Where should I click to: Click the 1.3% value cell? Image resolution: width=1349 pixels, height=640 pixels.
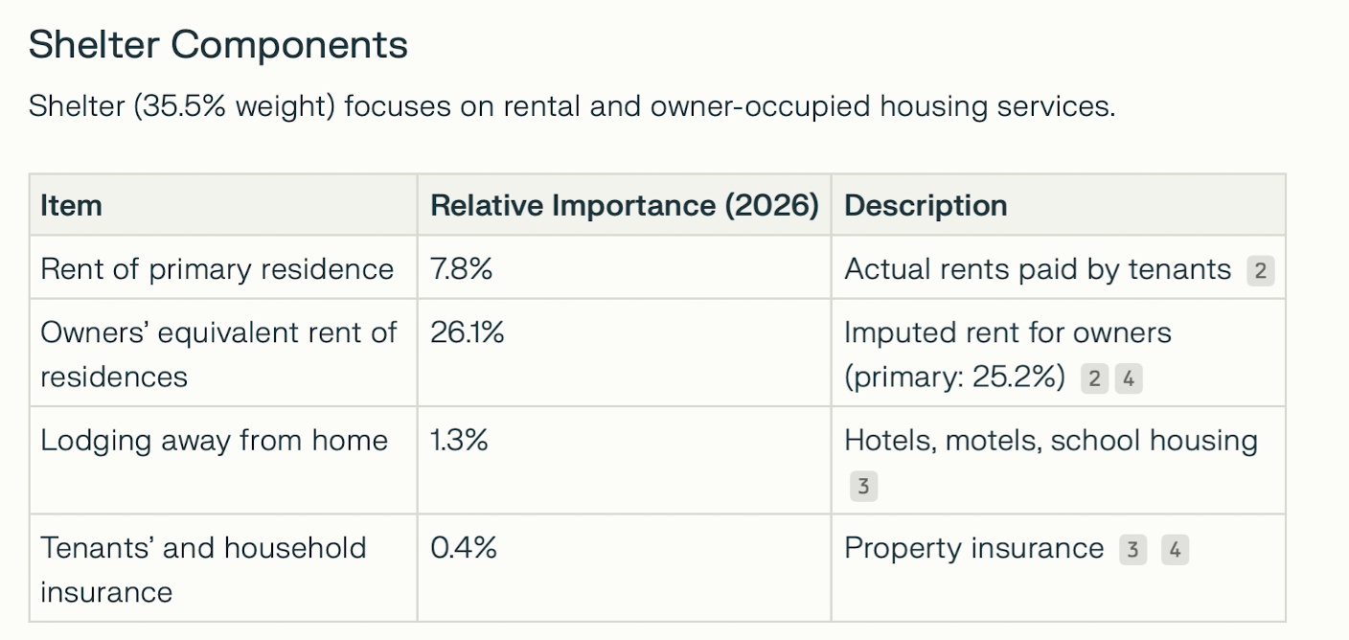459,441
